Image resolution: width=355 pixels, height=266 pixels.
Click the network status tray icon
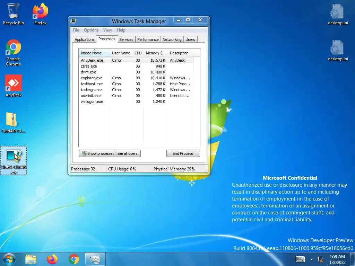coord(320,259)
